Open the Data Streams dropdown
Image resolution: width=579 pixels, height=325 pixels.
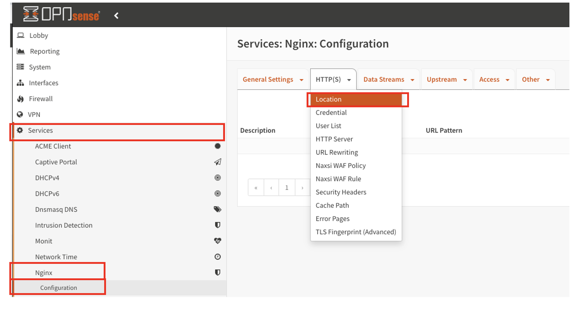[389, 79]
